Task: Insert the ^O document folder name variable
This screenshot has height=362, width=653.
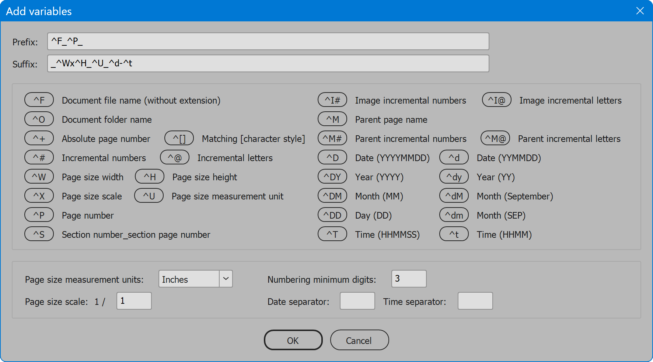Action: click(39, 119)
